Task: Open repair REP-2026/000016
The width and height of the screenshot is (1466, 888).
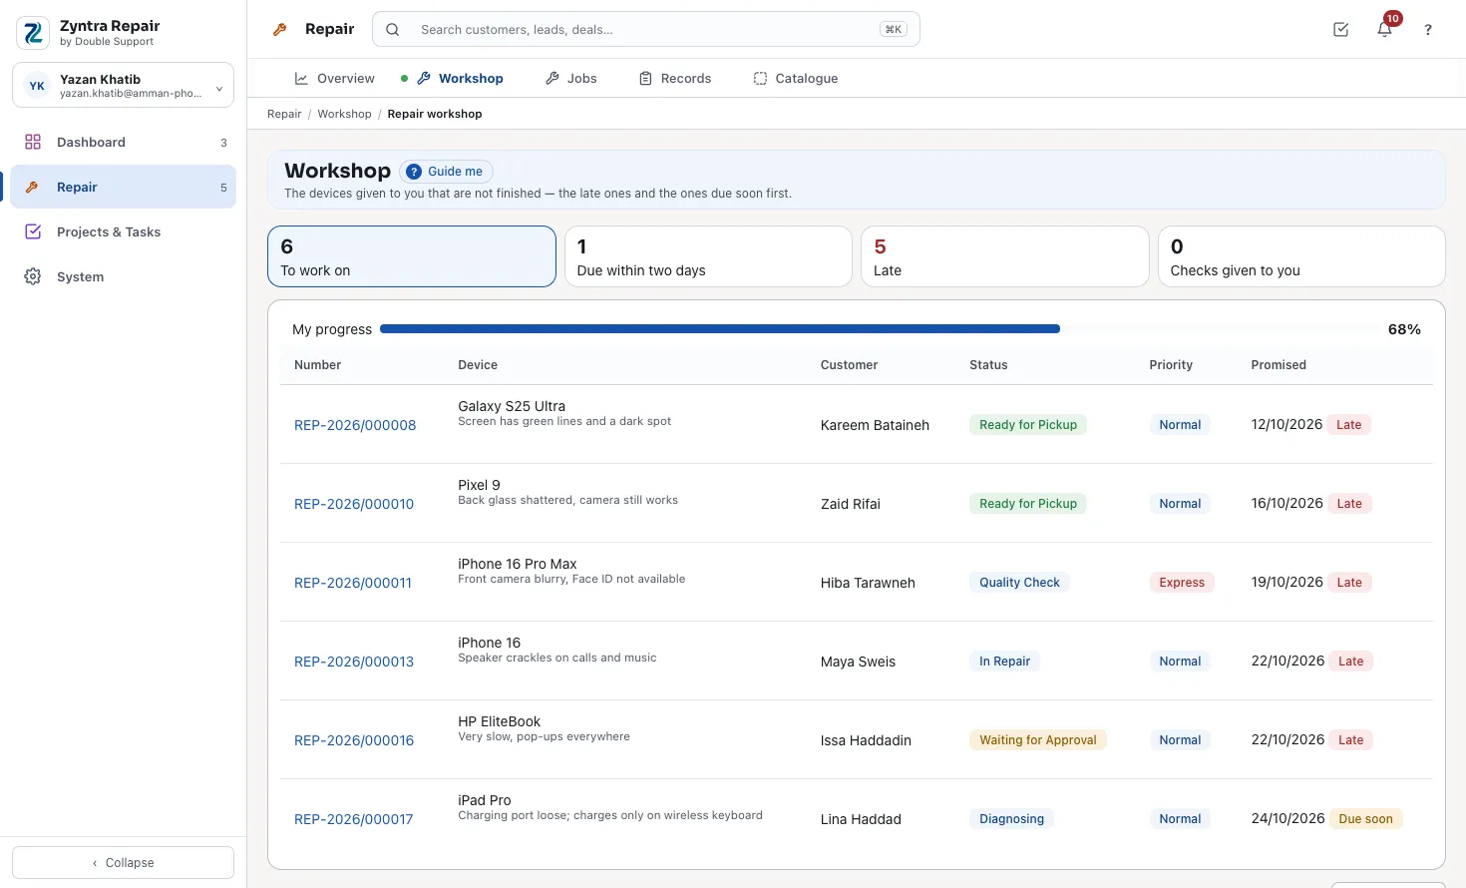Action: [x=354, y=740]
